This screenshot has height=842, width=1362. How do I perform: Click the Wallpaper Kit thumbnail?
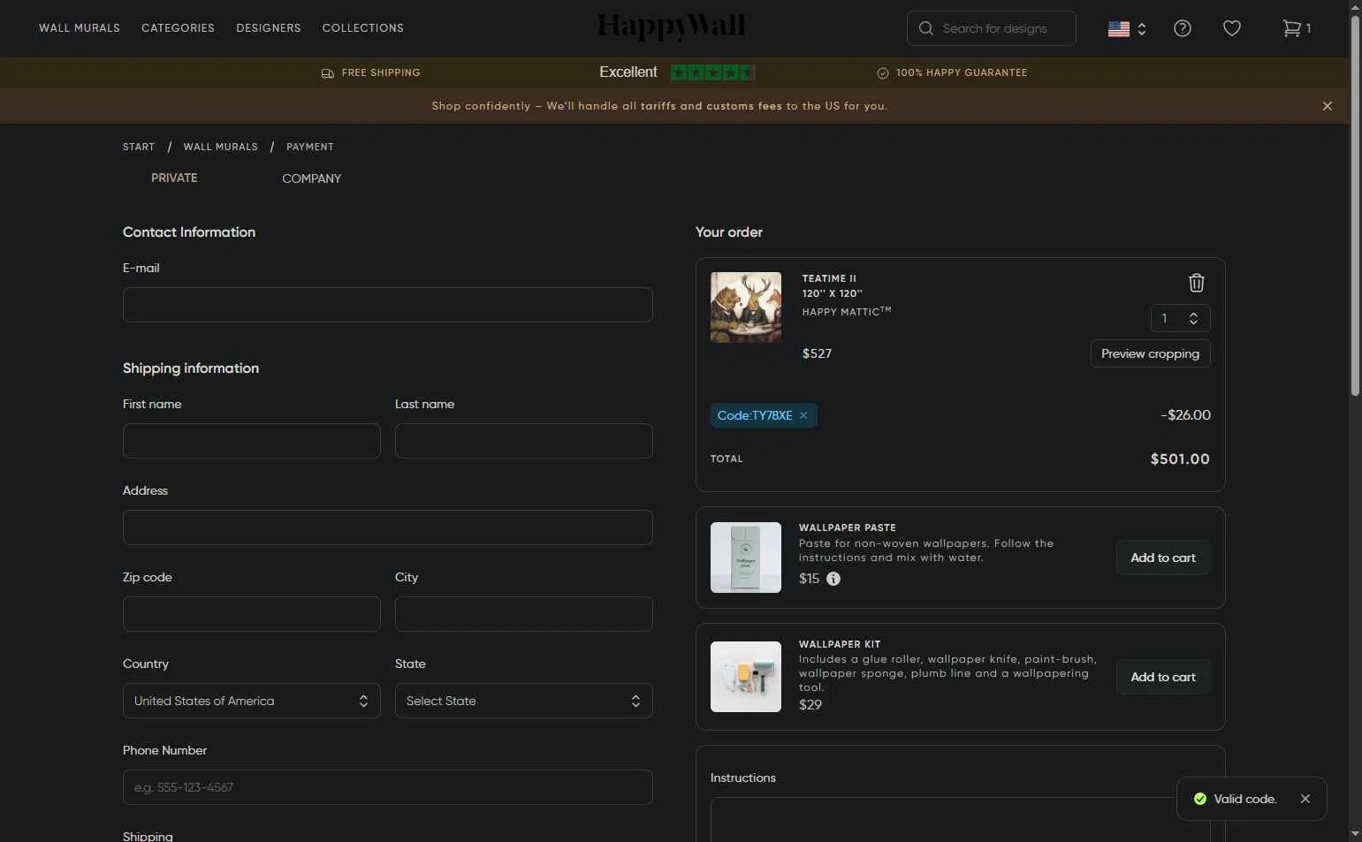tap(745, 677)
